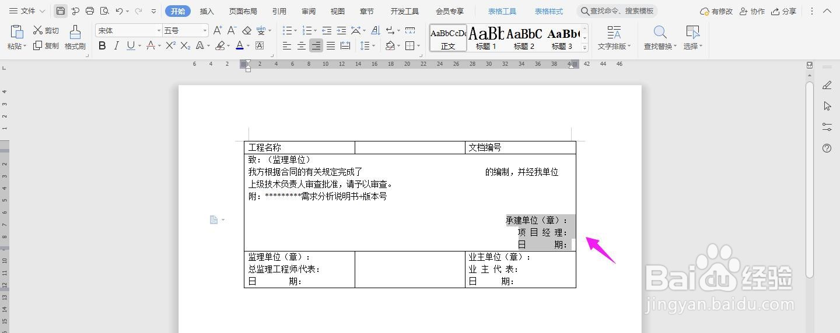Open the 文件 menu

point(27,11)
